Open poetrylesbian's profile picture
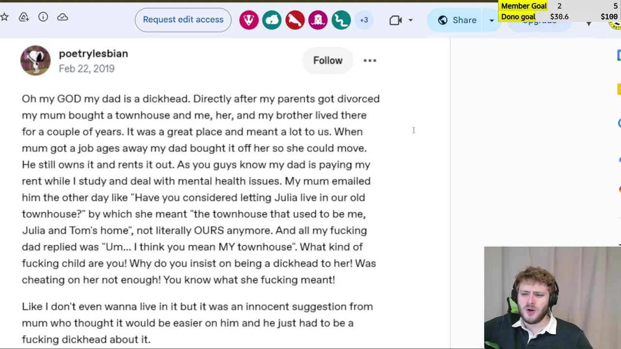The image size is (621, 349). point(35,61)
